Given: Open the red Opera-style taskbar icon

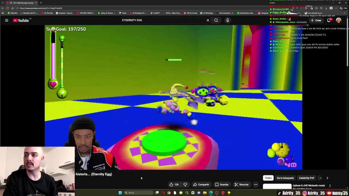Looking at the screenshot, I should click(163, 193).
